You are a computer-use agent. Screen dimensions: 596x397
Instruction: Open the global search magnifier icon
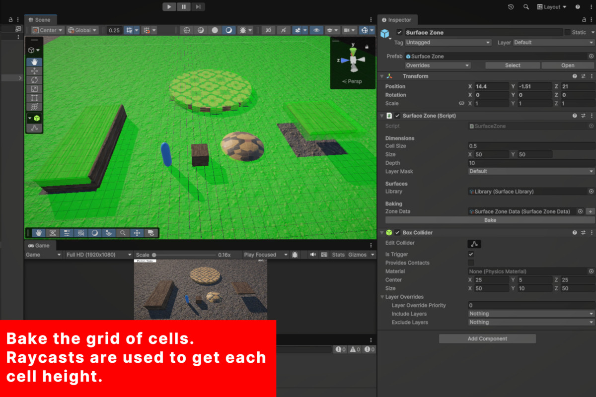click(526, 7)
